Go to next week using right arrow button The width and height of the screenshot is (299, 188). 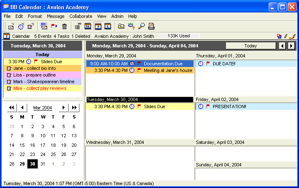point(291,46)
